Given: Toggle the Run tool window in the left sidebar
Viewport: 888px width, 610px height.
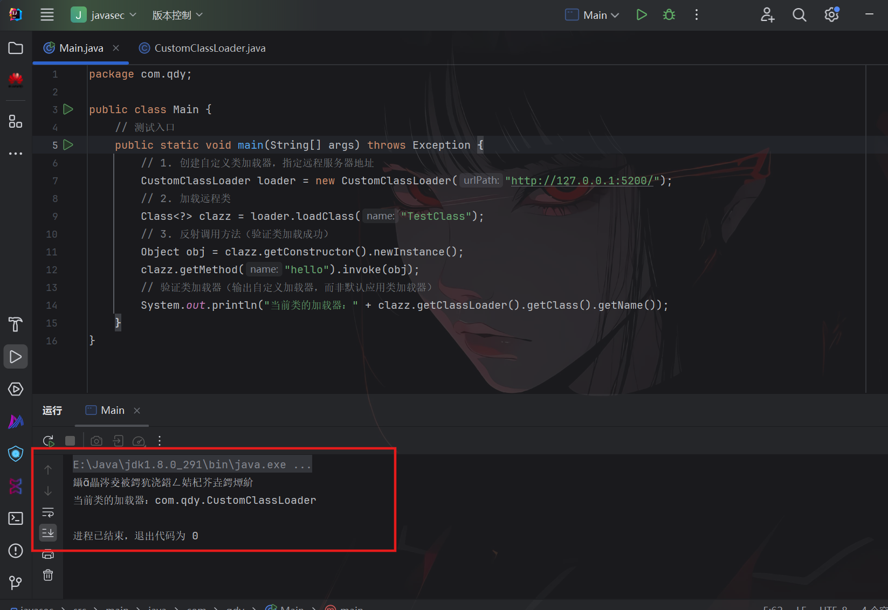Looking at the screenshot, I should 16,357.
